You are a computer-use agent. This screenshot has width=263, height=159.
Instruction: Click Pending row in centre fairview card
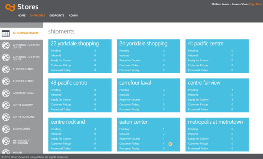(x=210, y=90)
